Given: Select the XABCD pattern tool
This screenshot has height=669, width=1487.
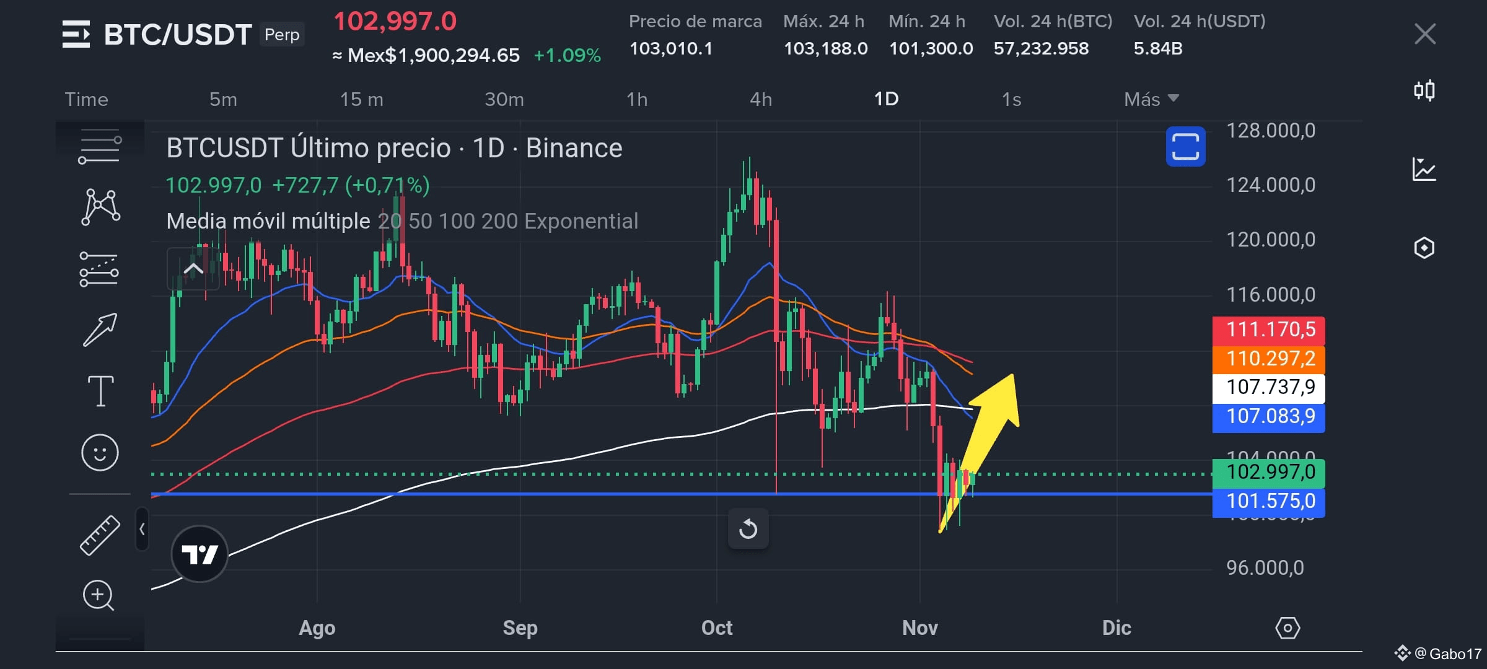Looking at the screenshot, I should pos(100,207).
